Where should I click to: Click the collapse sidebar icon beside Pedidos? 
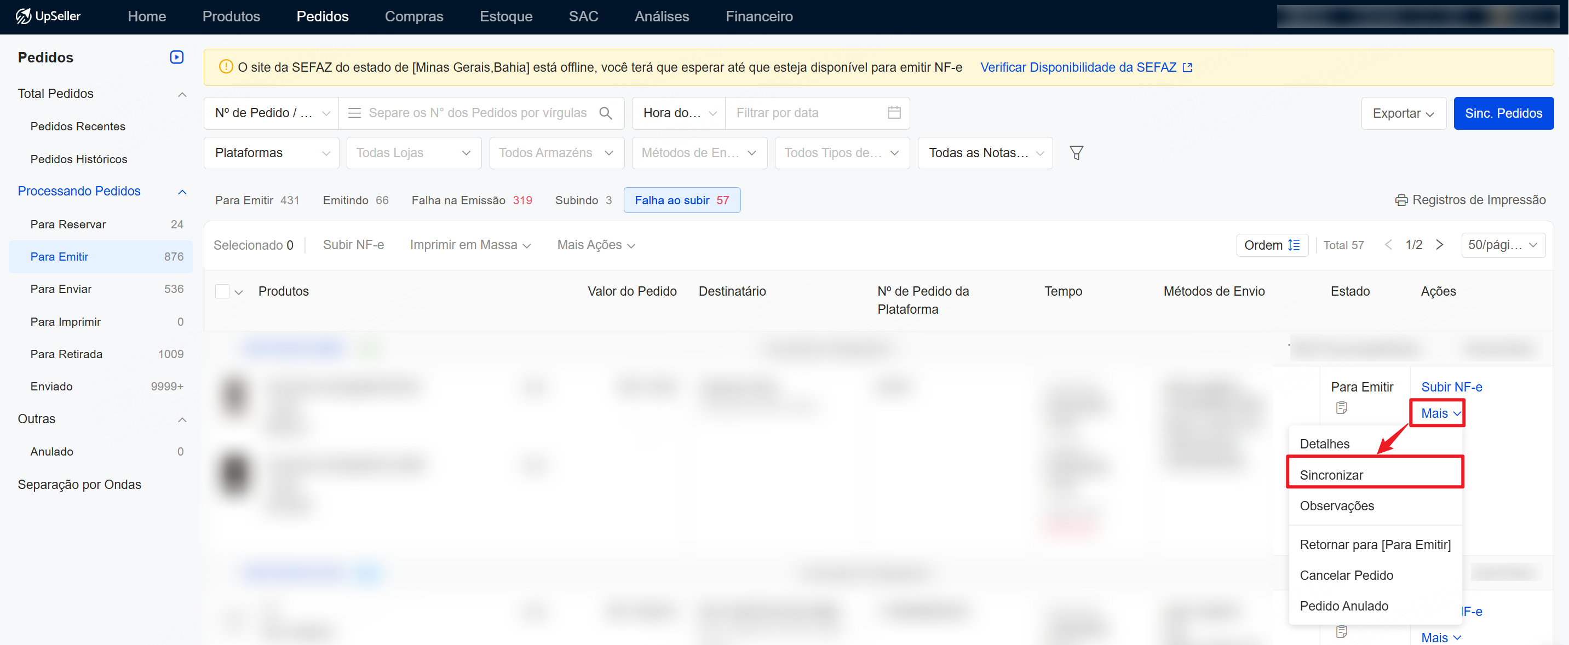pos(177,57)
